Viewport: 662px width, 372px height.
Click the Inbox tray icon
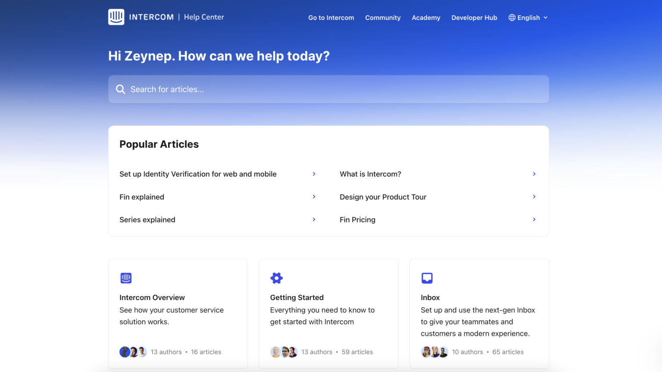click(427, 278)
